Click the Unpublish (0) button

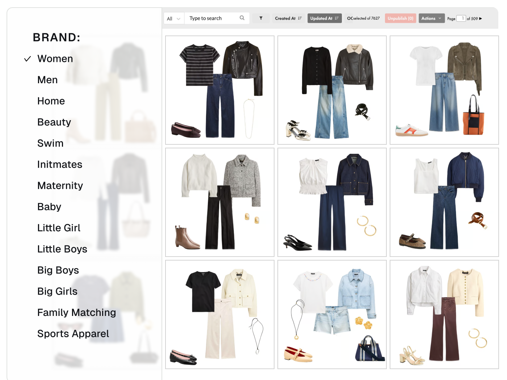[400, 18]
